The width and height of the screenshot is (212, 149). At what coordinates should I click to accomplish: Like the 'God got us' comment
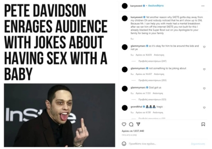click(204, 88)
